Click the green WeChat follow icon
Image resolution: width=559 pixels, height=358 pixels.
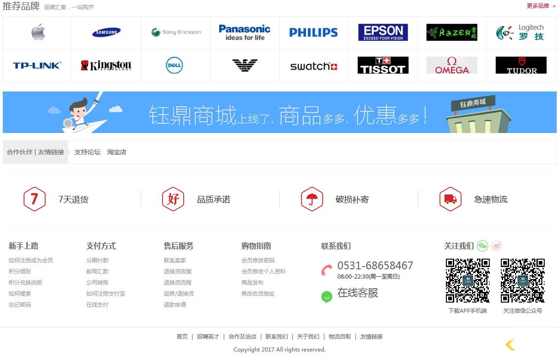tap(482, 246)
